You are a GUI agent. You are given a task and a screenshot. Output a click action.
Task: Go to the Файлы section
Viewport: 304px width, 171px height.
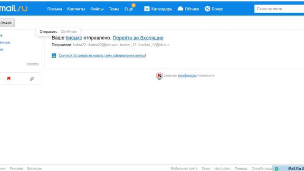97,9
